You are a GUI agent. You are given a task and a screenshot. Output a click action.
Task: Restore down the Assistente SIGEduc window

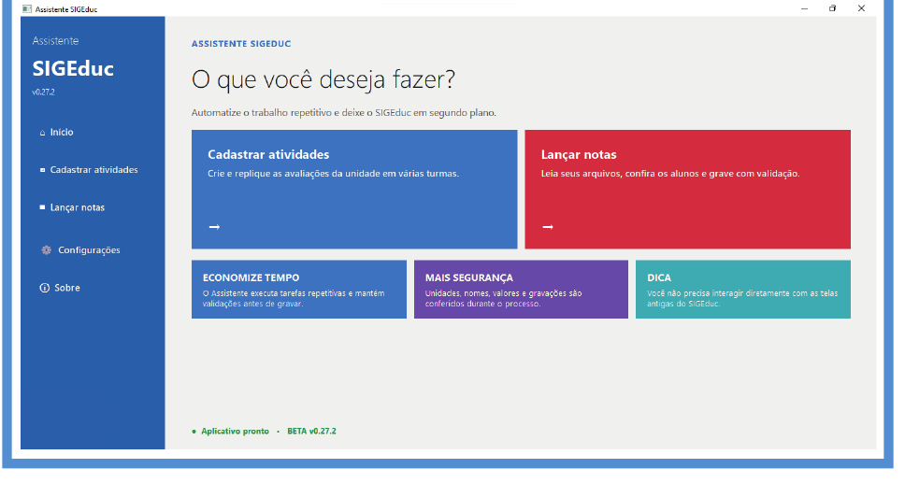pos(832,8)
